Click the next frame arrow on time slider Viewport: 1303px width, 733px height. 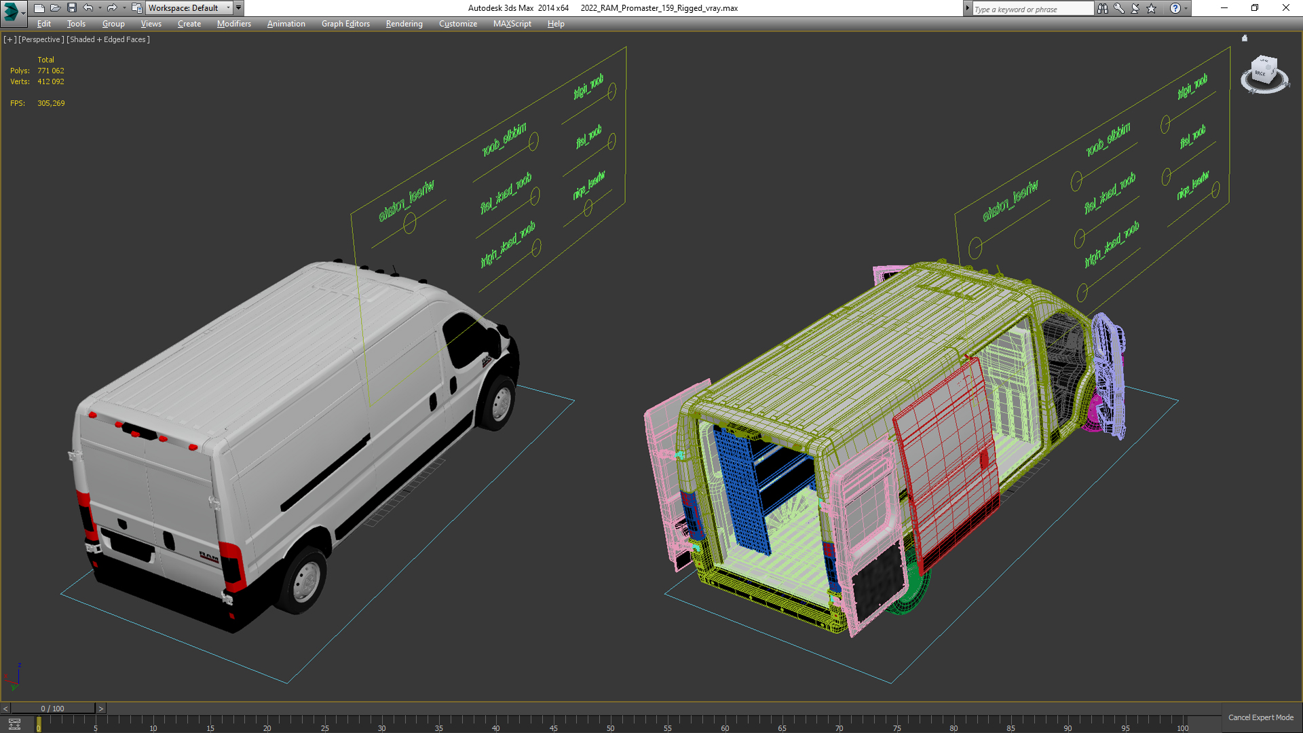tap(101, 709)
